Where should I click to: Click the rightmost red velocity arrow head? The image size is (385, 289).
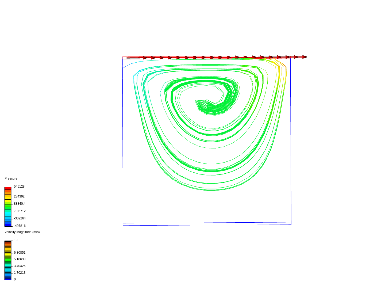coord(305,57)
